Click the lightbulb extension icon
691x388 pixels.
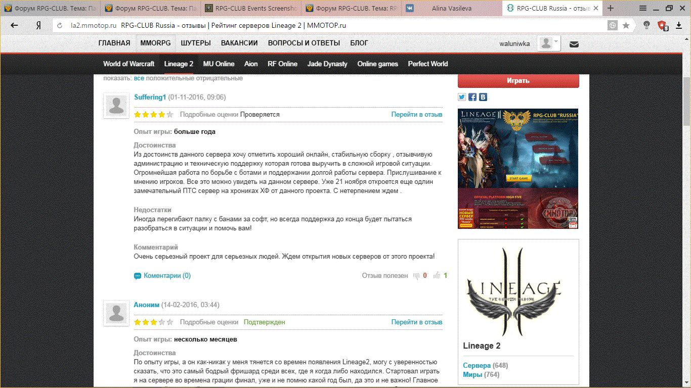646,26
